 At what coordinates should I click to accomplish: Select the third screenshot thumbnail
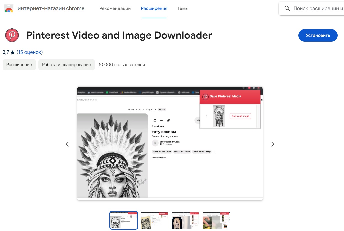pyautogui.click(x=185, y=220)
